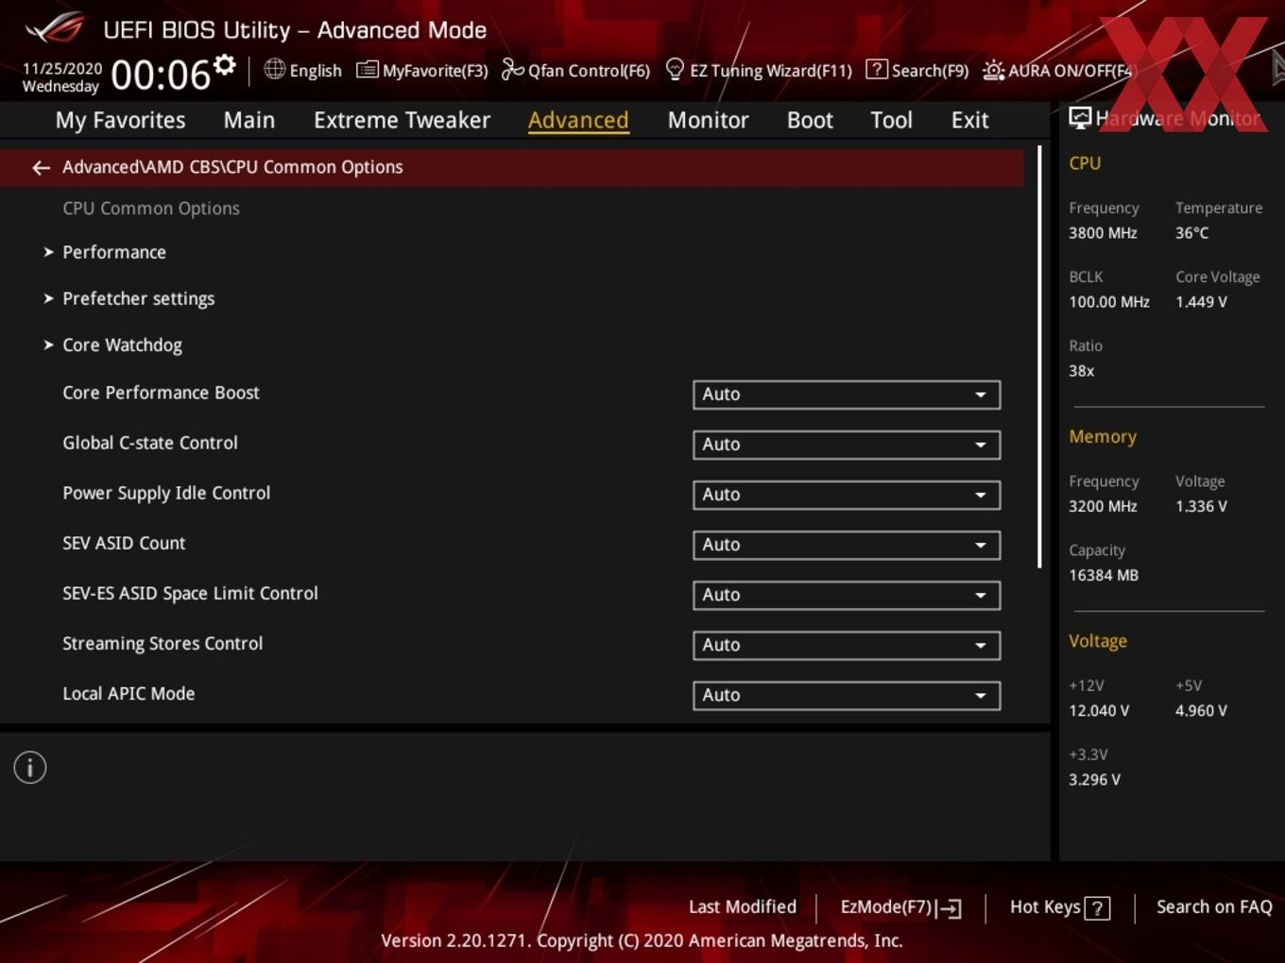Open Local APIC Mode dropdown
Image resolution: width=1285 pixels, height=963 pixels.
tap(847, 695)
